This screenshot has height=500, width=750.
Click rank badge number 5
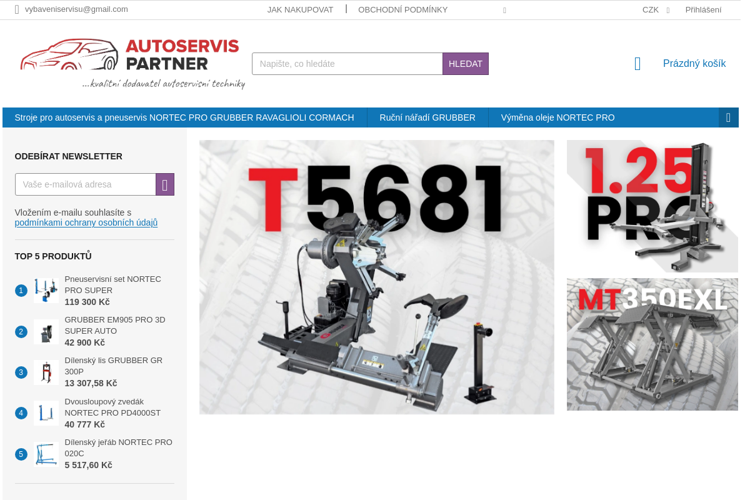click(21, 454)
